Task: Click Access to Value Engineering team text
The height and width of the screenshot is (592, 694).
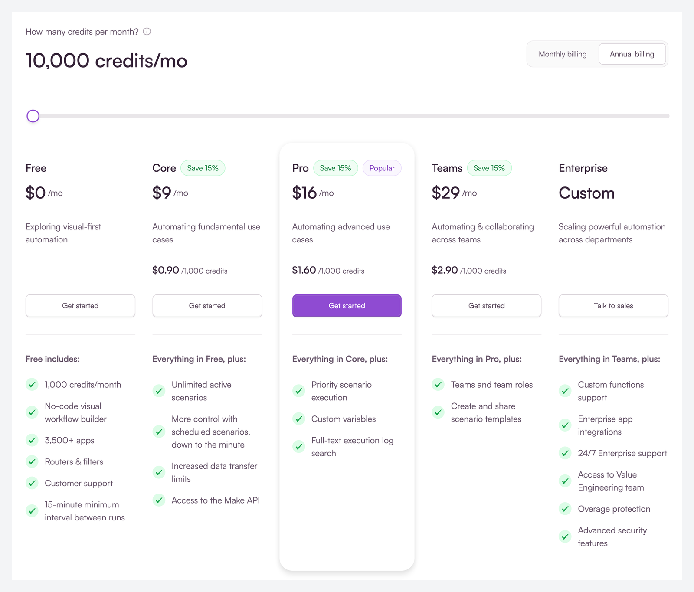Action: 611,481
